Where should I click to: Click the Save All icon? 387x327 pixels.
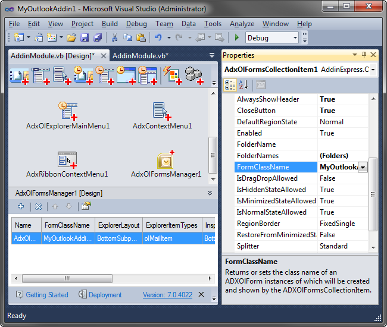tap(98, 37)
